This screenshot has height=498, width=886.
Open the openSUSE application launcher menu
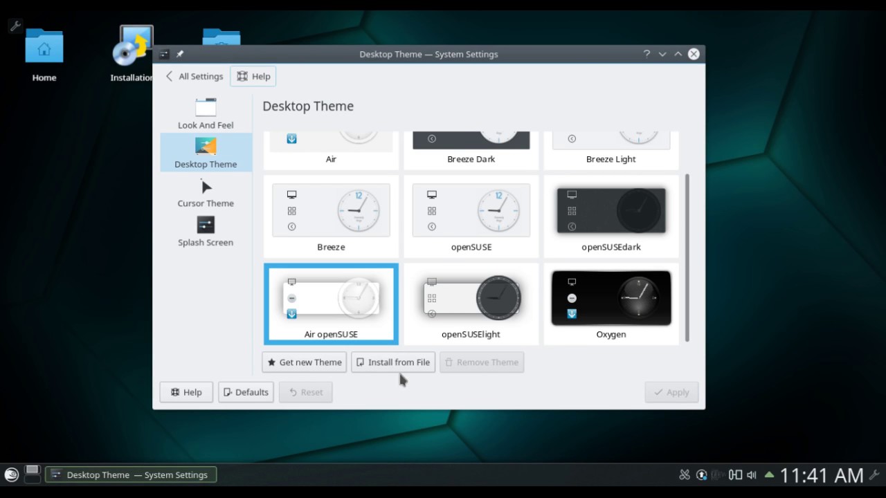(12, 474)
